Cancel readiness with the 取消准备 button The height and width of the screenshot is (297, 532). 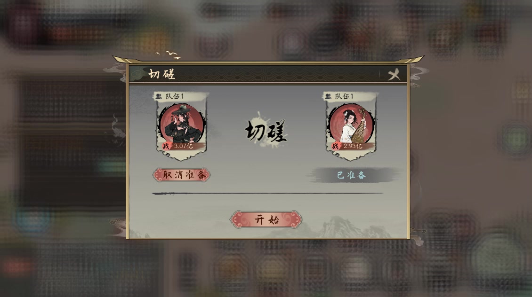pyautogui.click(x=182, y=175)
